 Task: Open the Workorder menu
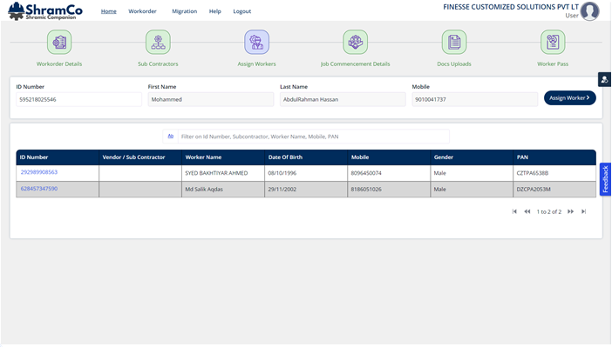click(x=142, y=11)
